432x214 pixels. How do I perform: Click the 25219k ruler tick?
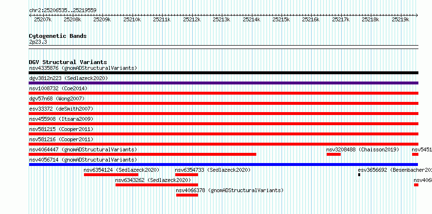[400, 19]
